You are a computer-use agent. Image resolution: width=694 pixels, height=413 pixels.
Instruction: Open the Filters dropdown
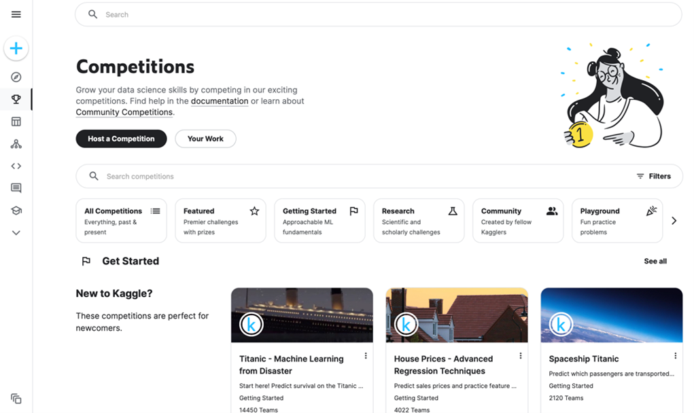pyautogui.click(x=653, y=176)
